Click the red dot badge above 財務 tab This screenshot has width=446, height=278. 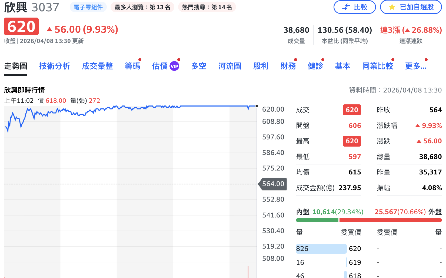pyautogui.click(x=295, y=59)
